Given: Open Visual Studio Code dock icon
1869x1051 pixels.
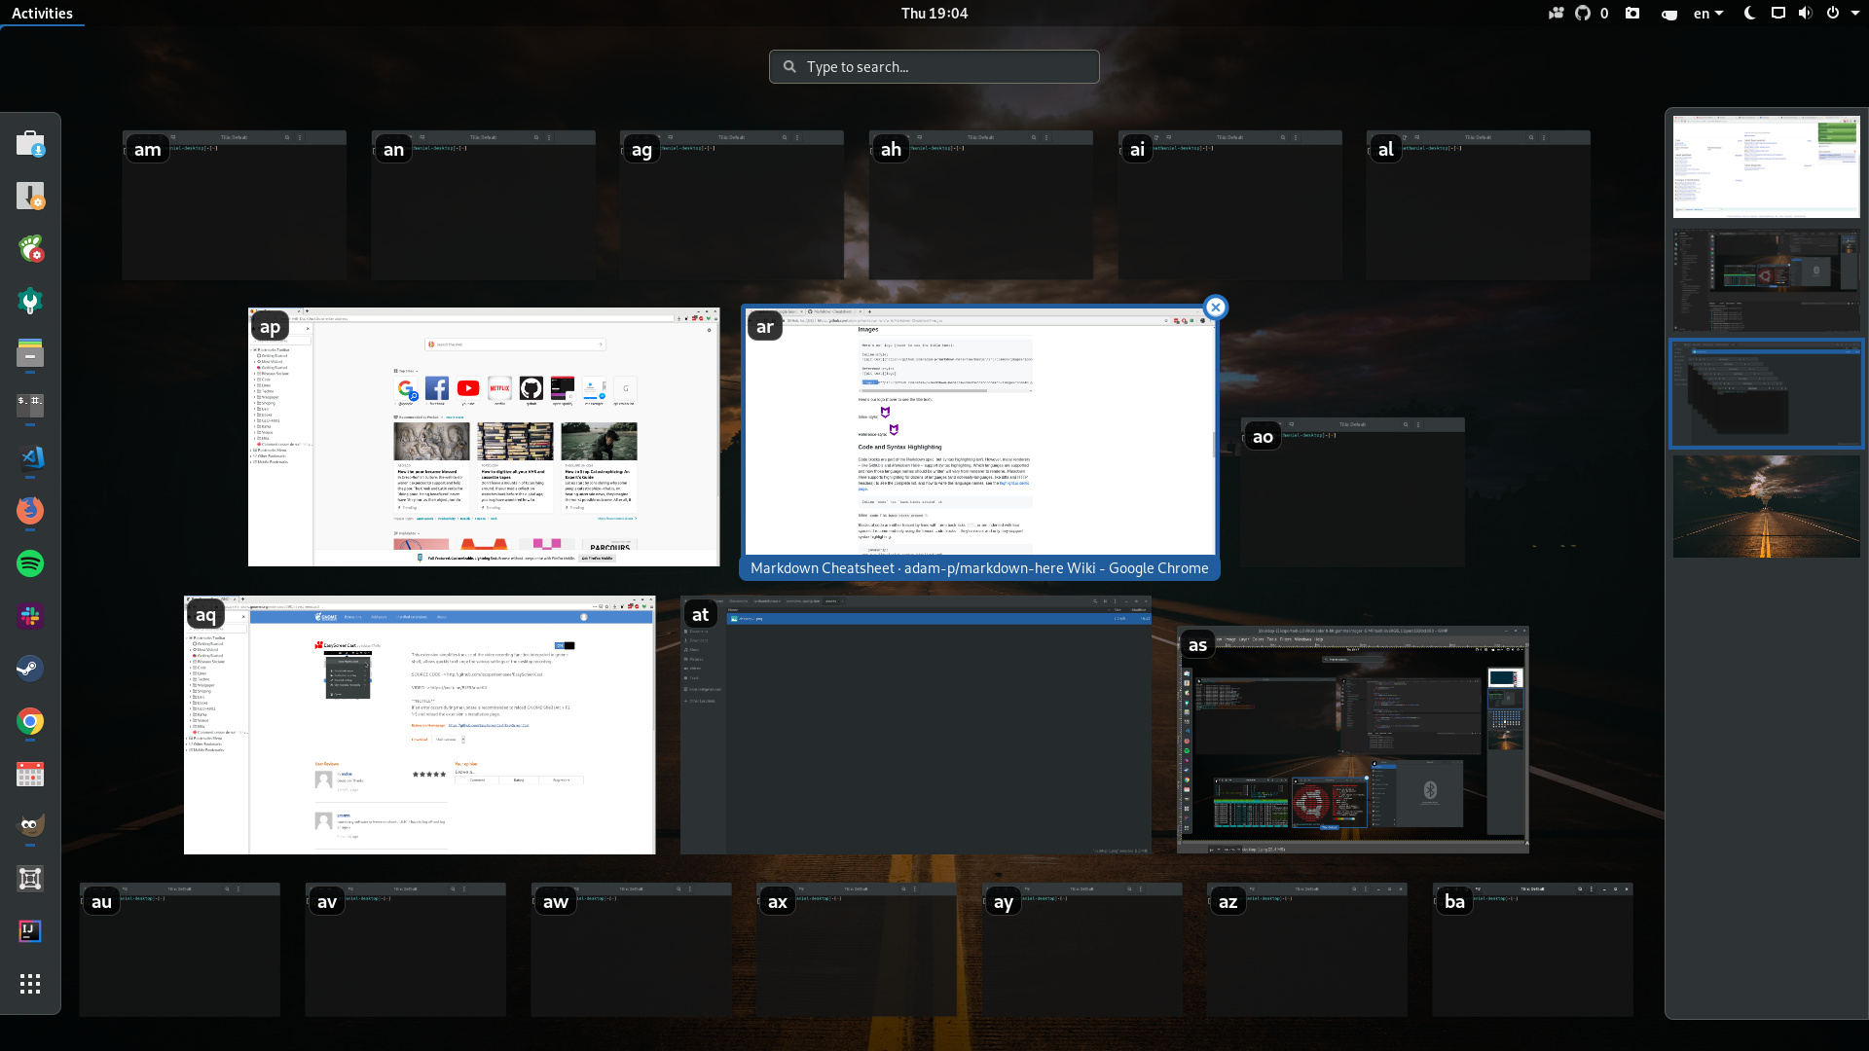Looking at the screenshot, I should pyautogui.click(x=30, y=458).
